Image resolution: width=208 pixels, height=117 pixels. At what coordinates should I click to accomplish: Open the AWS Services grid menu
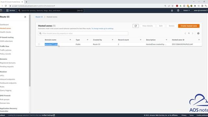[10, 10]
